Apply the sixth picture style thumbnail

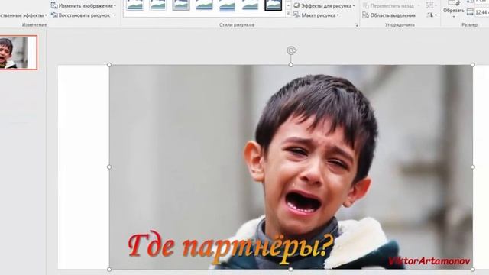click(x=250, y=5)
